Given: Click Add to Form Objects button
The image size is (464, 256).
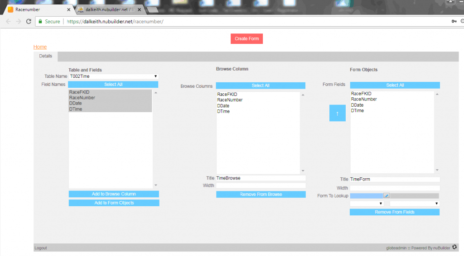Looking at the screenshot, I should (114, 203).
